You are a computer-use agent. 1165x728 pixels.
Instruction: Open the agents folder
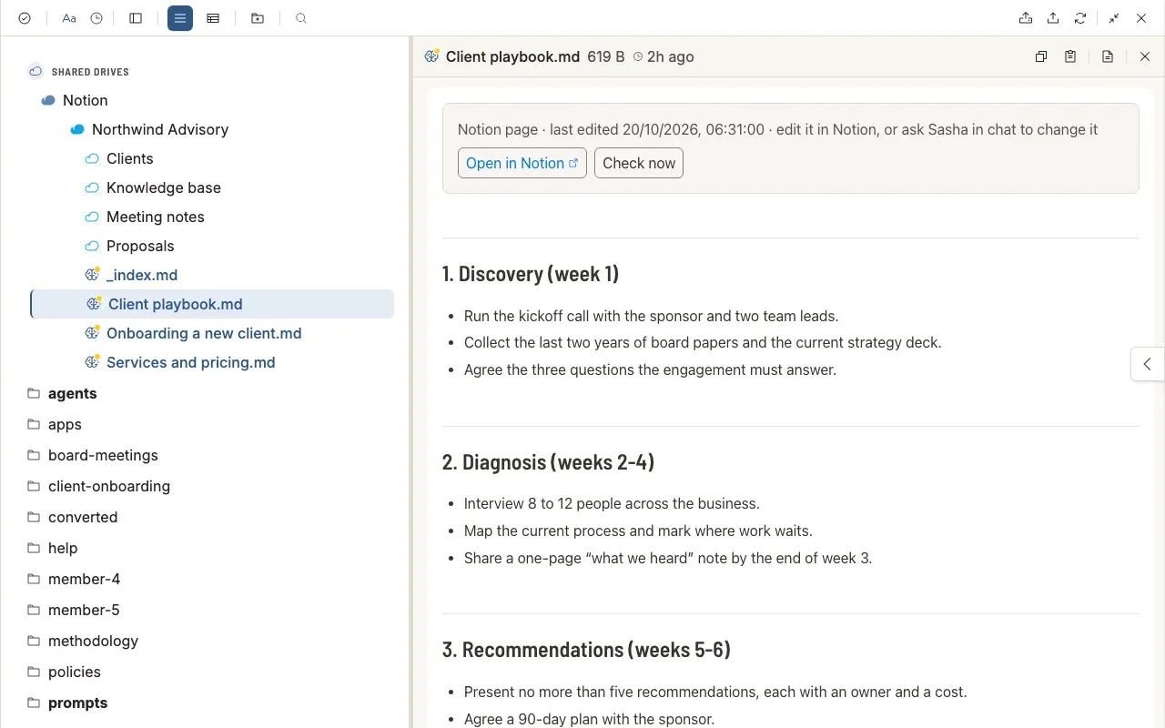point(73,393)
